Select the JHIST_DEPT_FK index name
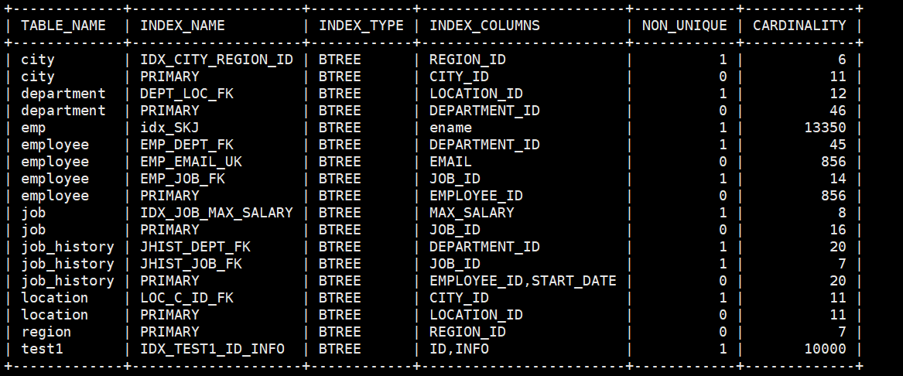Image resolution: width=903 pixels, height=376 pixels. [195, 247]
